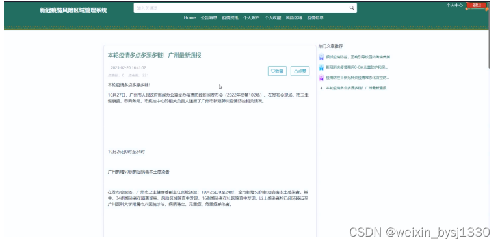
Task: Go to Home in the navigation bar
Action: click(190, 17)
